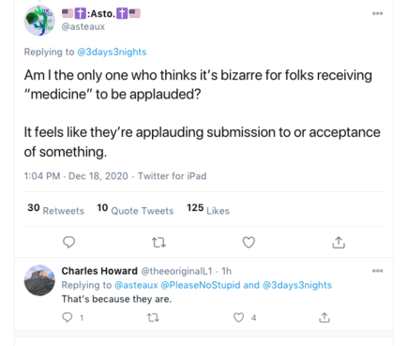Reply to the asteaux main tweet
This screenshot has width=407, height=346.
[x=68, y=242]
